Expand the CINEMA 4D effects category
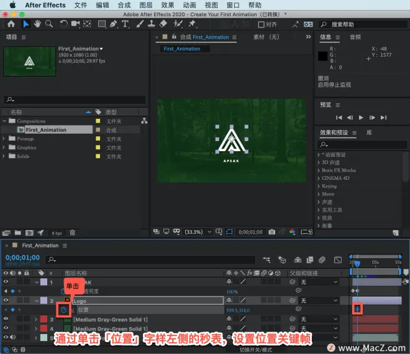 pyautogui.click(x=319, y=179)
